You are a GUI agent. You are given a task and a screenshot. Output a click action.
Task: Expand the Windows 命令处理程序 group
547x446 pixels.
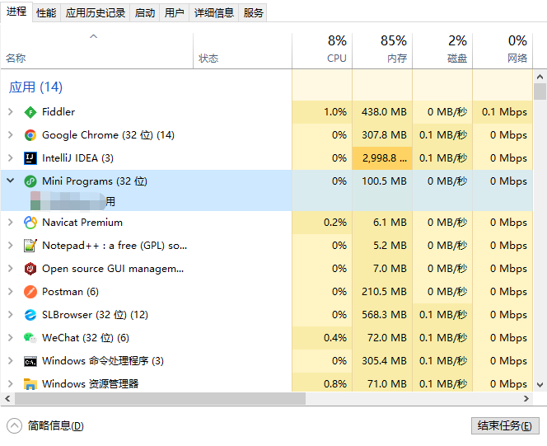[10, 361]
